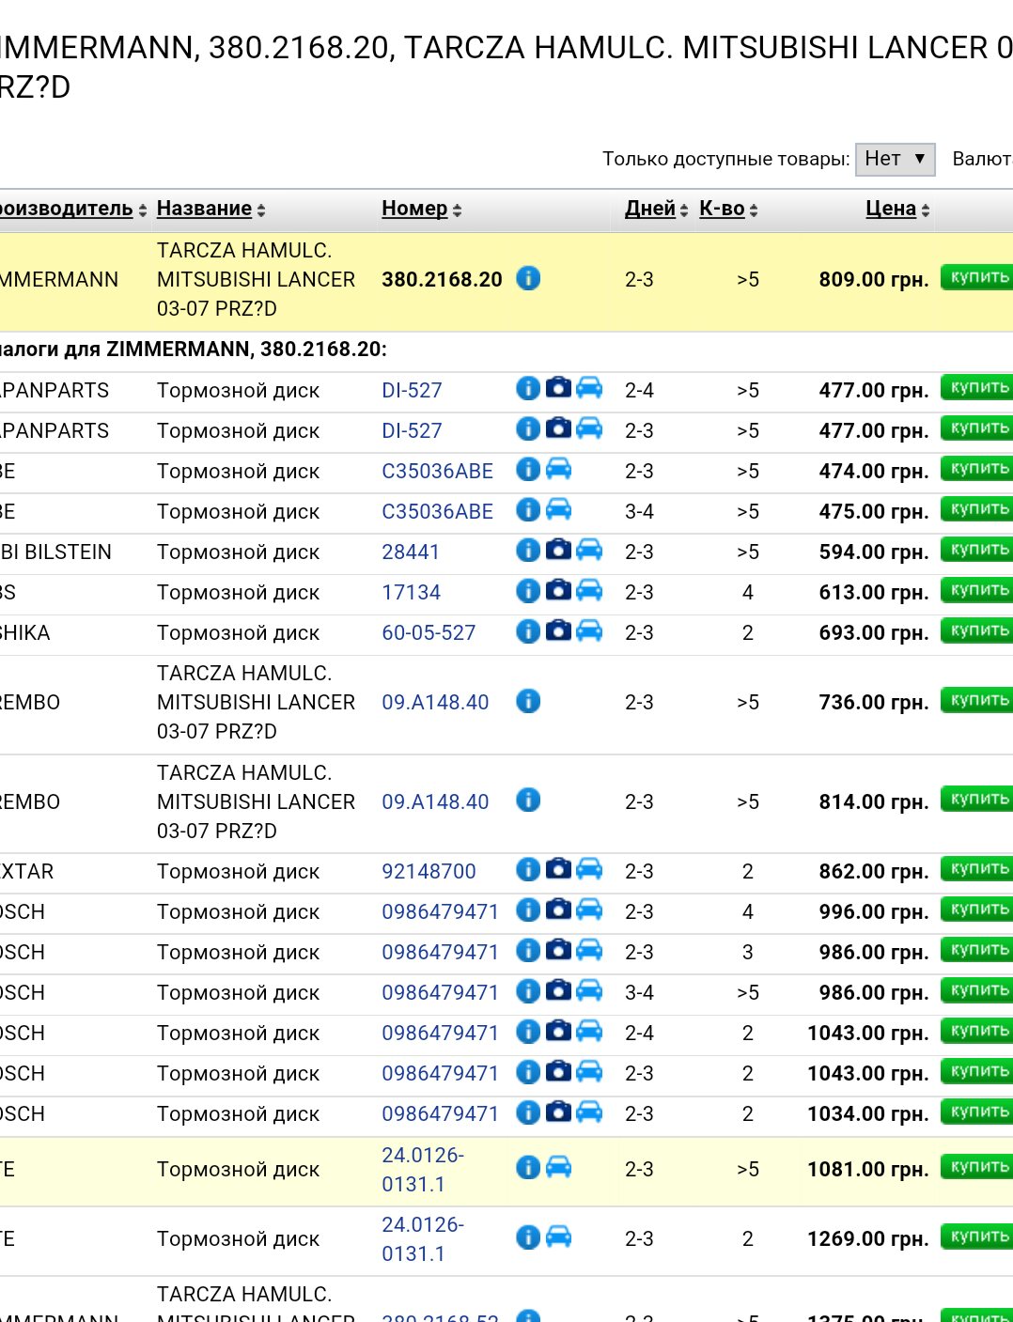The width and height of the screenshot is (1013, 1322).
Task: Show car icon for TEXTAR 92148700
Action: pyautogui.click(x=589, y=869)
